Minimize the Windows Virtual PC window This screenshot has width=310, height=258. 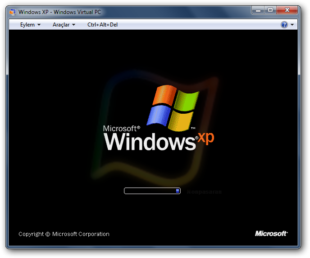click(258, 10)
